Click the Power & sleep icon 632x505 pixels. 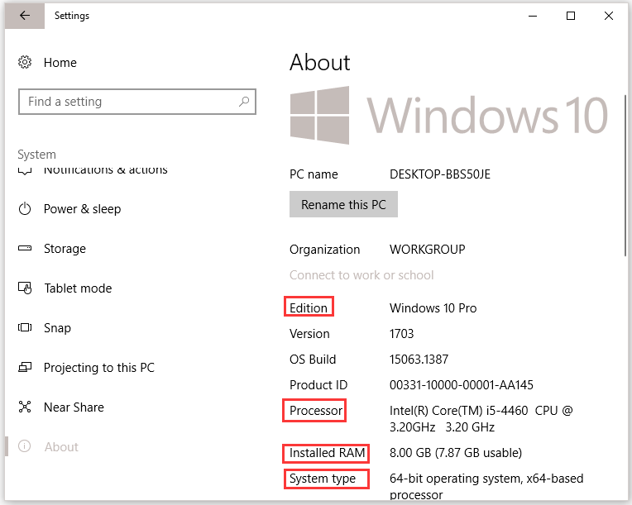(25, 208)
